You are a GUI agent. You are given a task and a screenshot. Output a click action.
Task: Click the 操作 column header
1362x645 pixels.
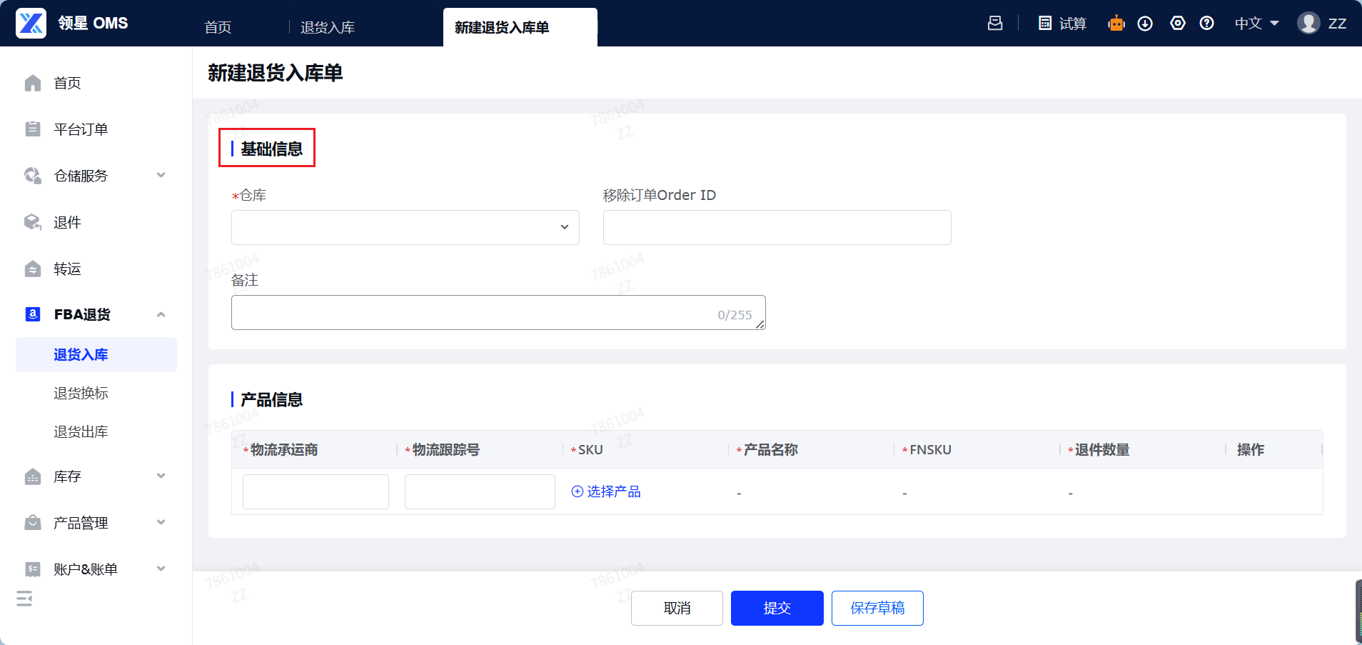[x=1251, y=449]
